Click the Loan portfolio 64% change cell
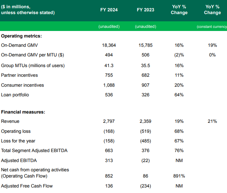The height and width of the screenshot is (193, 227). 179,95
